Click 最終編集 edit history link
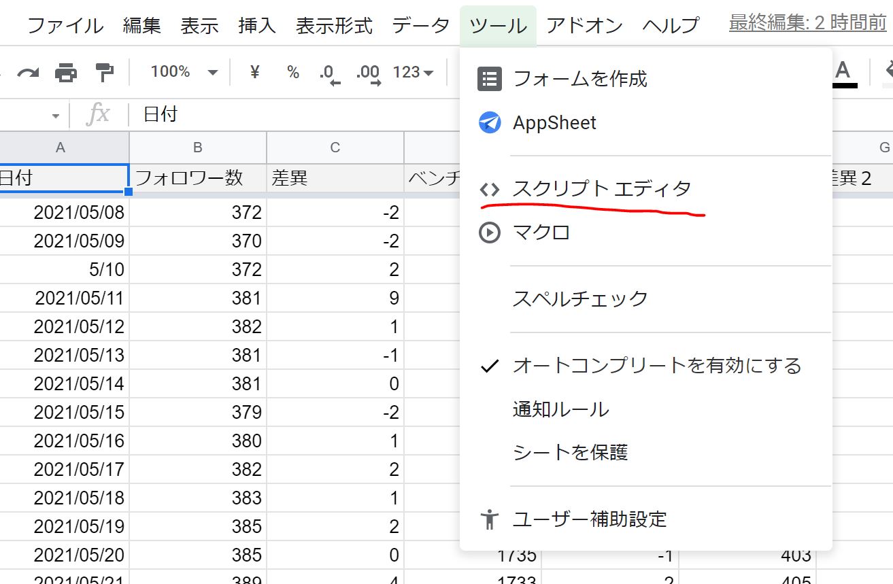 (807, 23)
